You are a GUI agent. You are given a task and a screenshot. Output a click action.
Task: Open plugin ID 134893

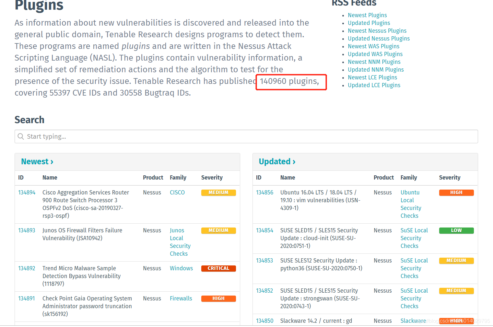27,230
